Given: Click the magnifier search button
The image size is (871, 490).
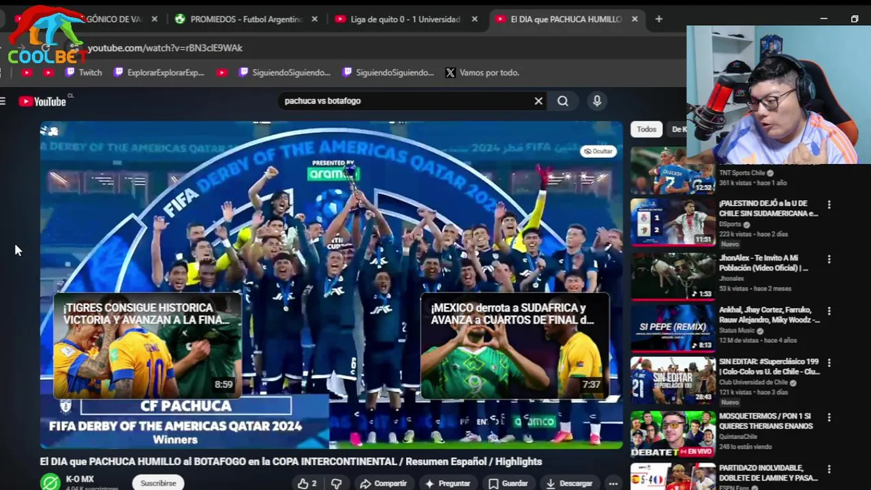Looking at the screenshot, I should [x=563, y=101].
